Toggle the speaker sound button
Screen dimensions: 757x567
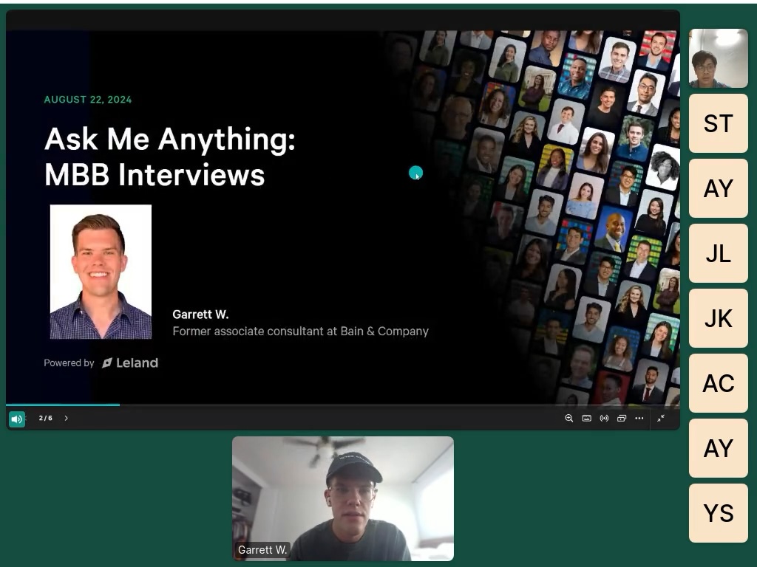tap(16, 419)
